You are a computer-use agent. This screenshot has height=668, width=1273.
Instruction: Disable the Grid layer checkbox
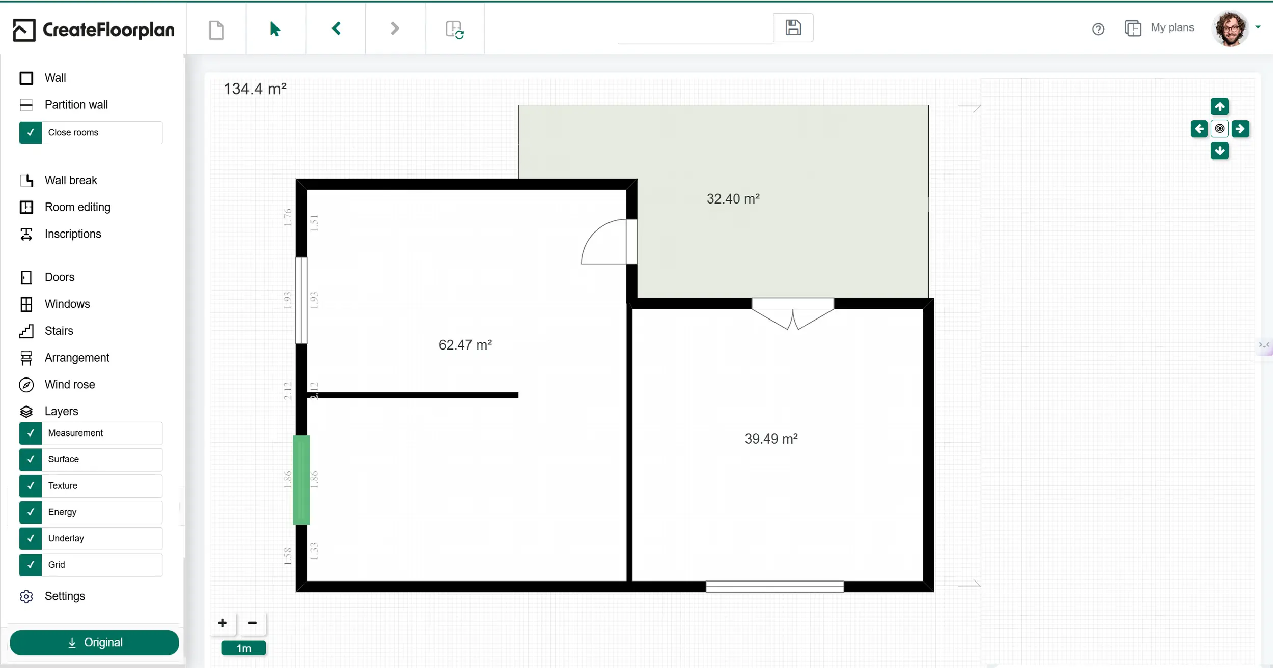pyautogui.click(x=31, y=565)
